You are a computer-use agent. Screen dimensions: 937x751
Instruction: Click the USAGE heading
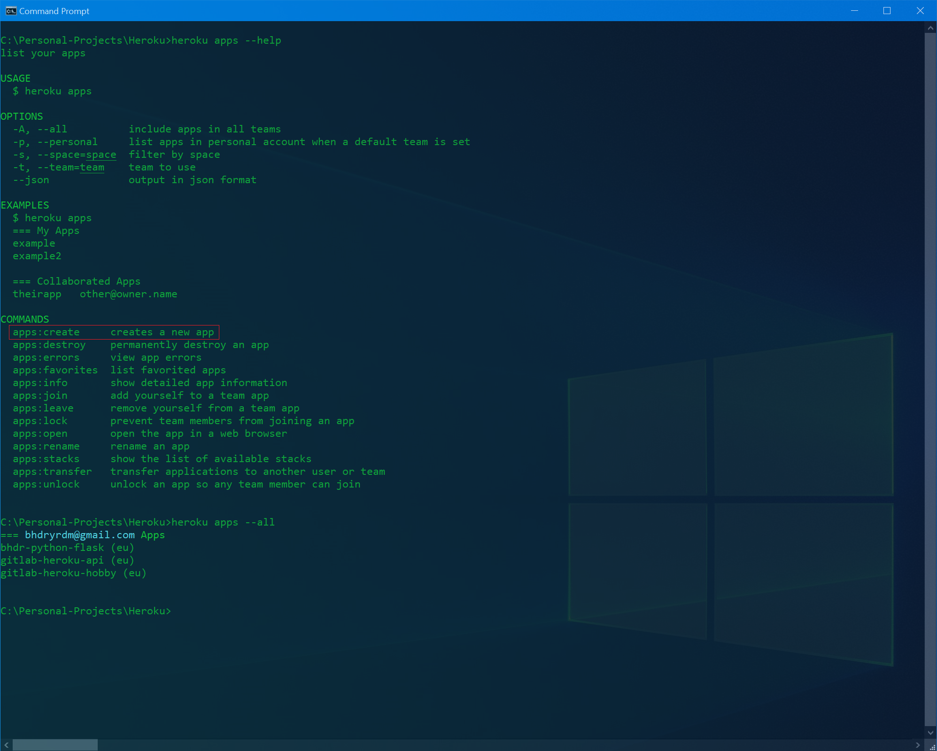pos(15,78)
